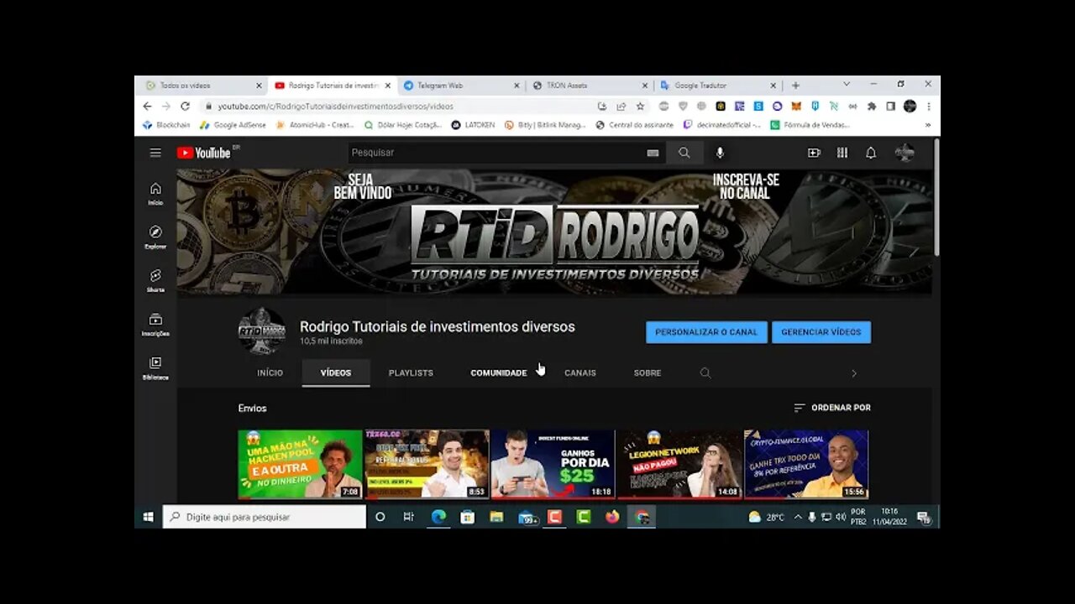Switch to the TRON Assets browser tab
Screen dimensions: 1075x604
588,86
